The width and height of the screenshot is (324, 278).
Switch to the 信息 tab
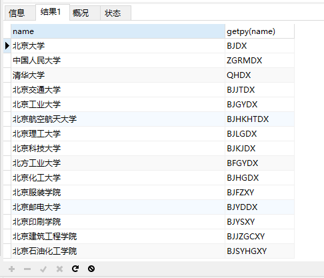tap(20, 13)
